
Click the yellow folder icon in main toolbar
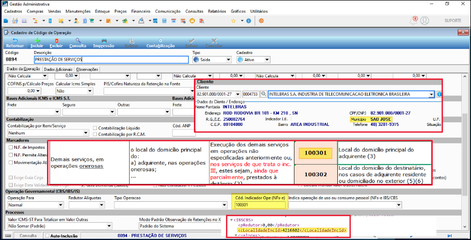(x=61, y=21)
